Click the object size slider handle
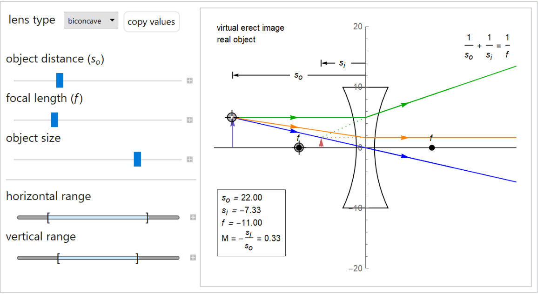This screenshot has width=538, height=294. tap(137, 159)
